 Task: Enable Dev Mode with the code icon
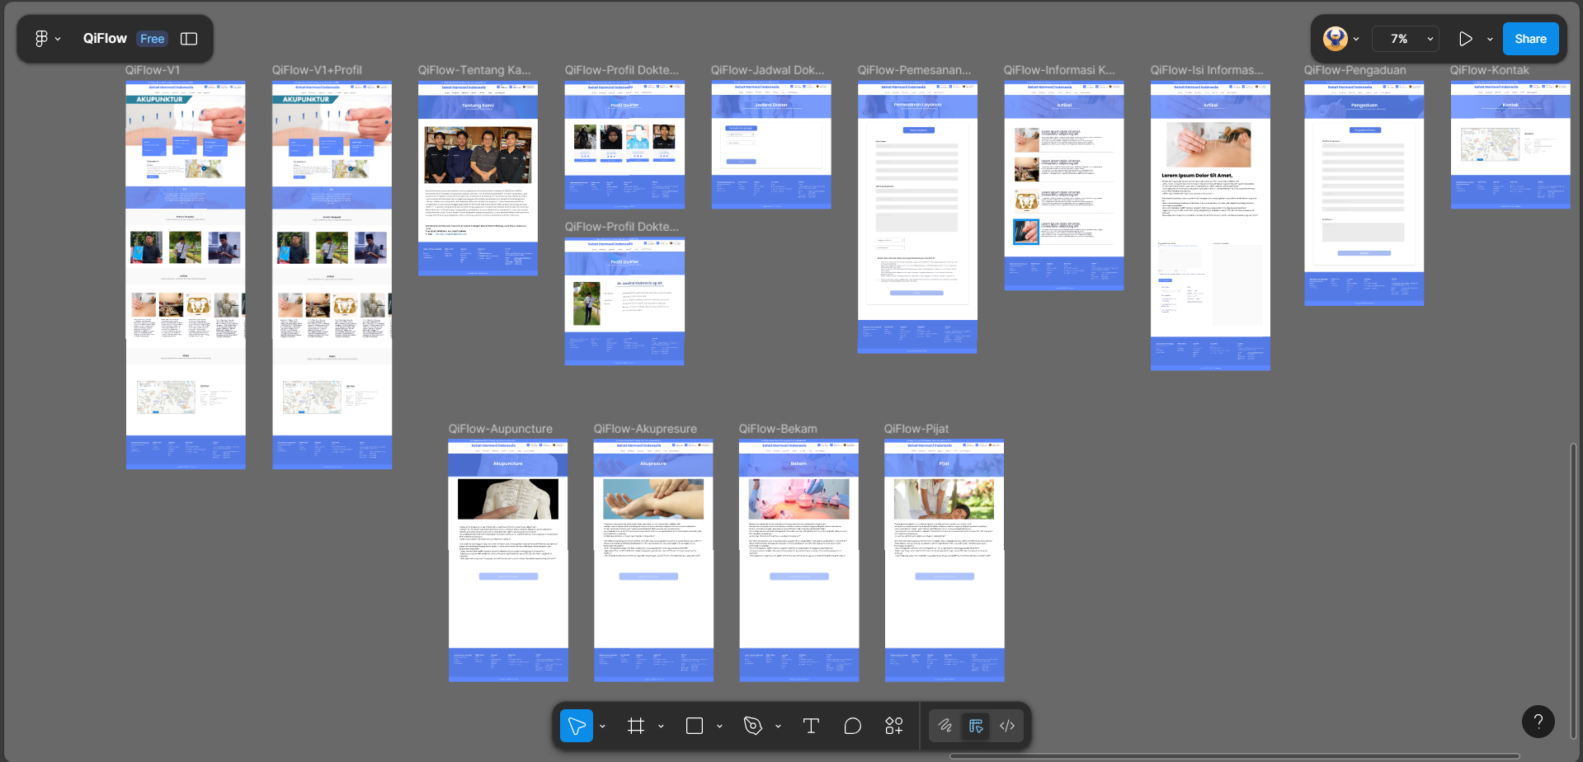[1006, 726]
